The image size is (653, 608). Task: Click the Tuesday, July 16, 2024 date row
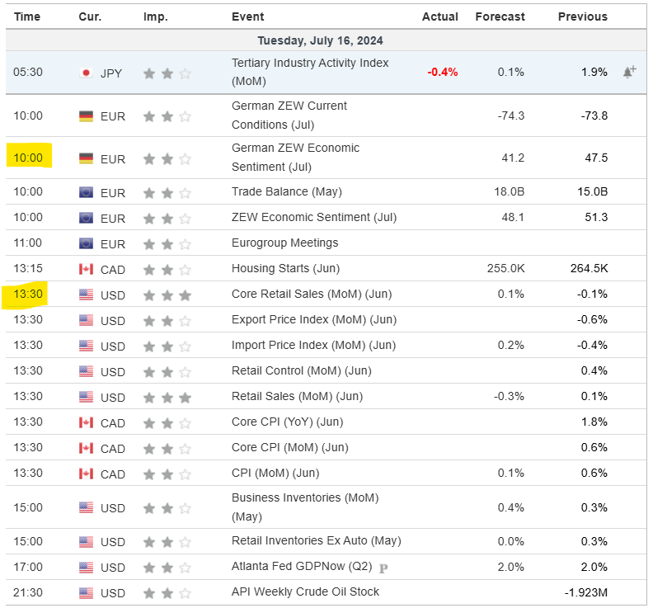320,40
